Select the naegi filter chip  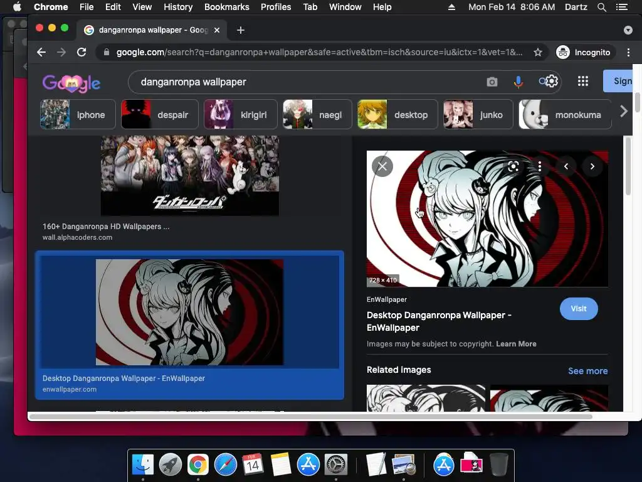tap(317, 114)
